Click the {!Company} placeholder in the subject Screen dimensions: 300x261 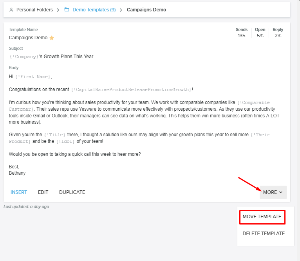[24, 57]
